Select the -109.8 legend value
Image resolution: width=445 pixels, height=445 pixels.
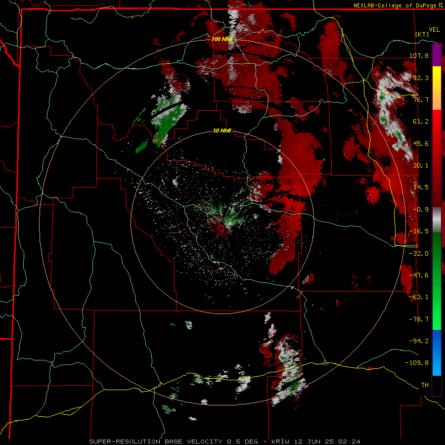pyautogui.click(x=417, y=363)
